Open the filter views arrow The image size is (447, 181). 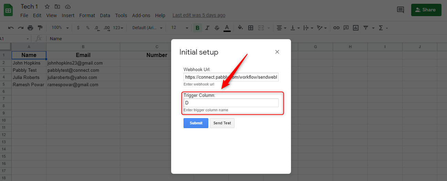(373, 28)
